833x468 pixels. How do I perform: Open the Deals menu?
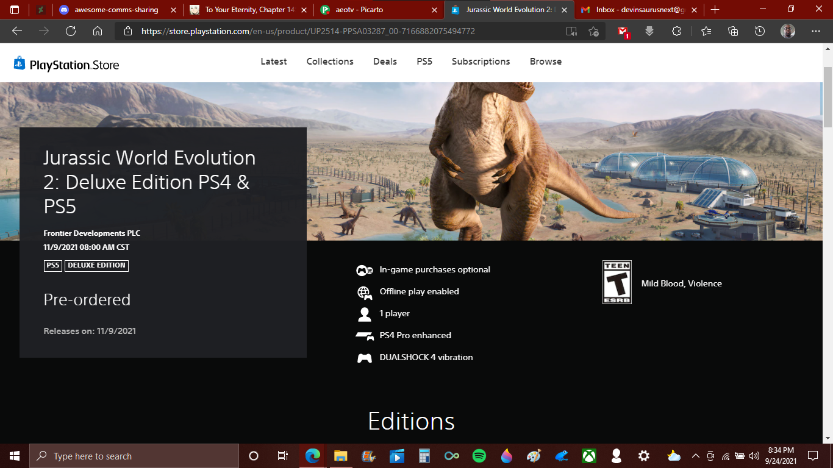click(385, 62)
